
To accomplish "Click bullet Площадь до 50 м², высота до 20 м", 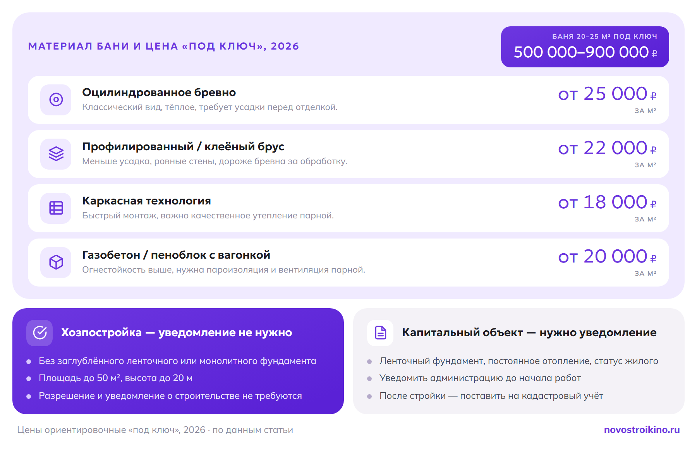I will [115, 378].
